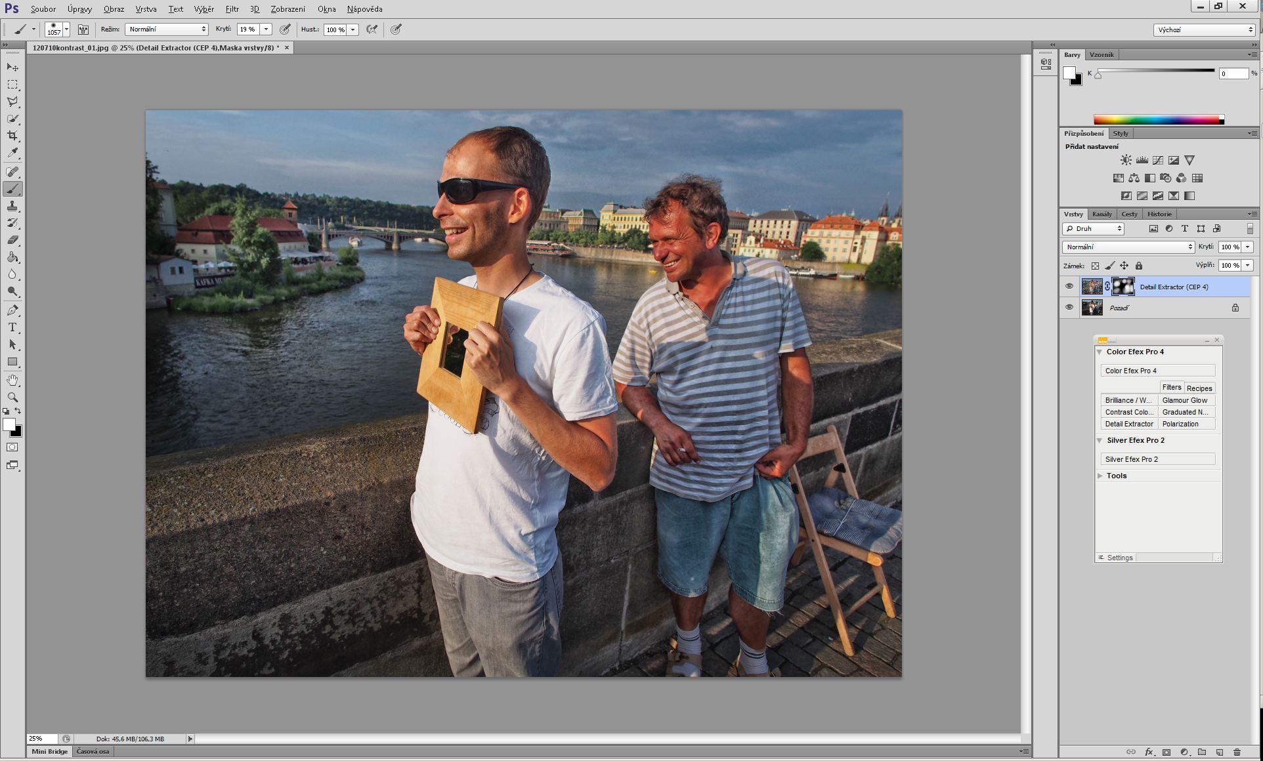Add a Brightness/Contrast adjustment
Viewport: 1263px width, 761px height.
point(1126,160)
